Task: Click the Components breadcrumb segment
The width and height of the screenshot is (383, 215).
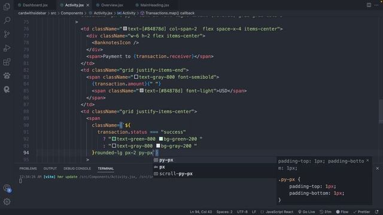Action: coord(72,13)
